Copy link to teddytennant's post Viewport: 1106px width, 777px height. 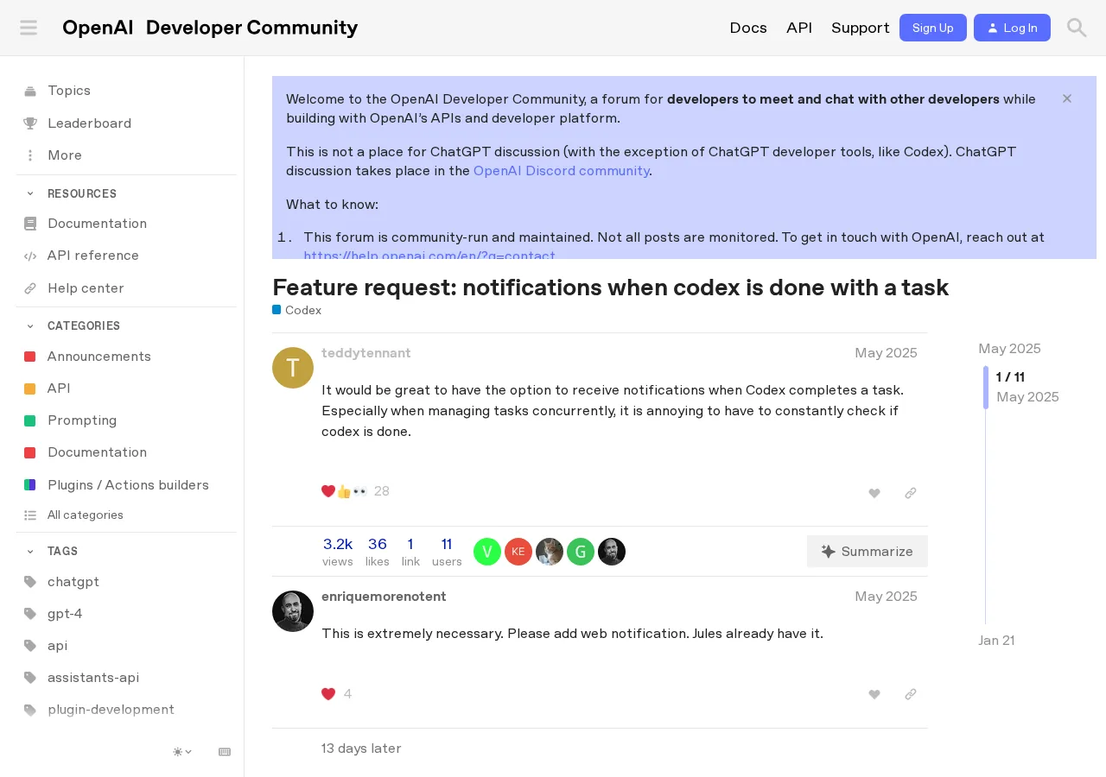[x=911, y=493]
